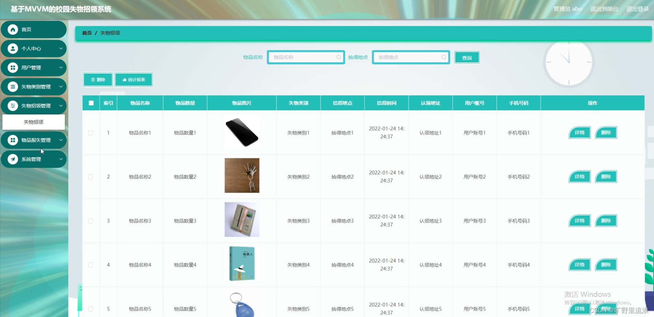Image resolution: width=654 pixels, height=317 pixels.
Task: Click the 首页 home icon in sidebar
Action: click(13, 30)
